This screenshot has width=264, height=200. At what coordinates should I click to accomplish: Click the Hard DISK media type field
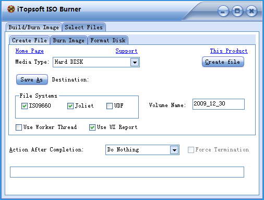96,62
